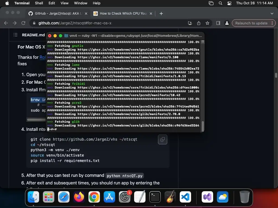The image size is (278, 208).
Task: Go forward in the browser
Action: pyautogui.click(x=15, y=23)
